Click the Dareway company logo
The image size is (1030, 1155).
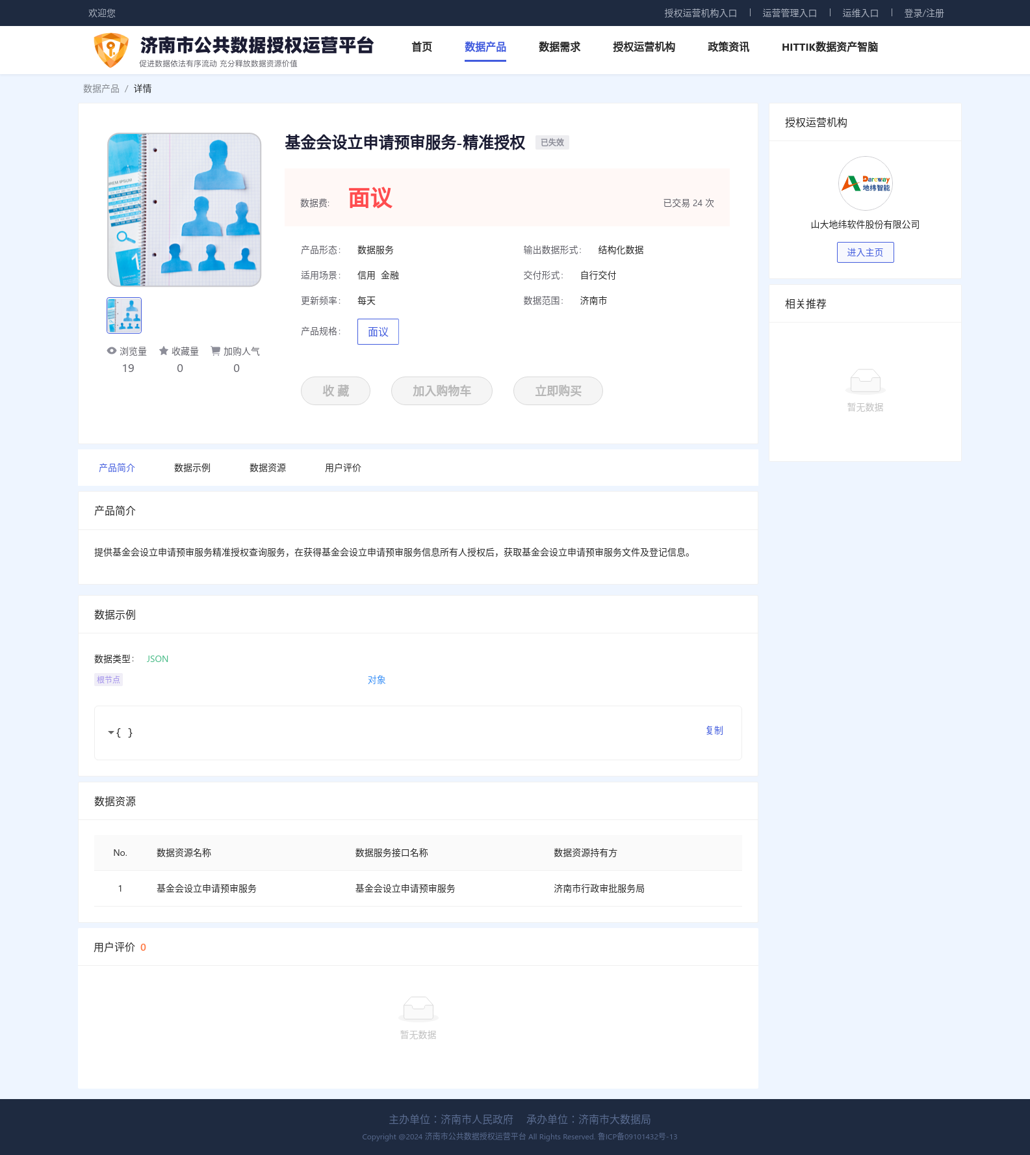865,183
